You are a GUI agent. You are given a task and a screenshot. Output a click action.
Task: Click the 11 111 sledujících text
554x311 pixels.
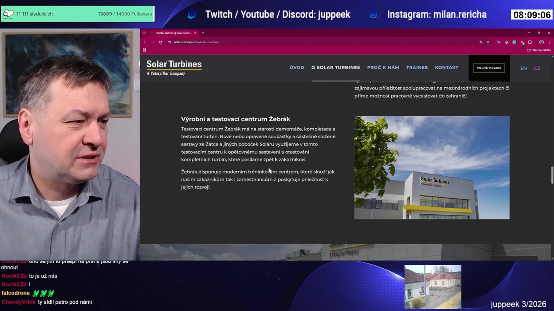point(35,14)
